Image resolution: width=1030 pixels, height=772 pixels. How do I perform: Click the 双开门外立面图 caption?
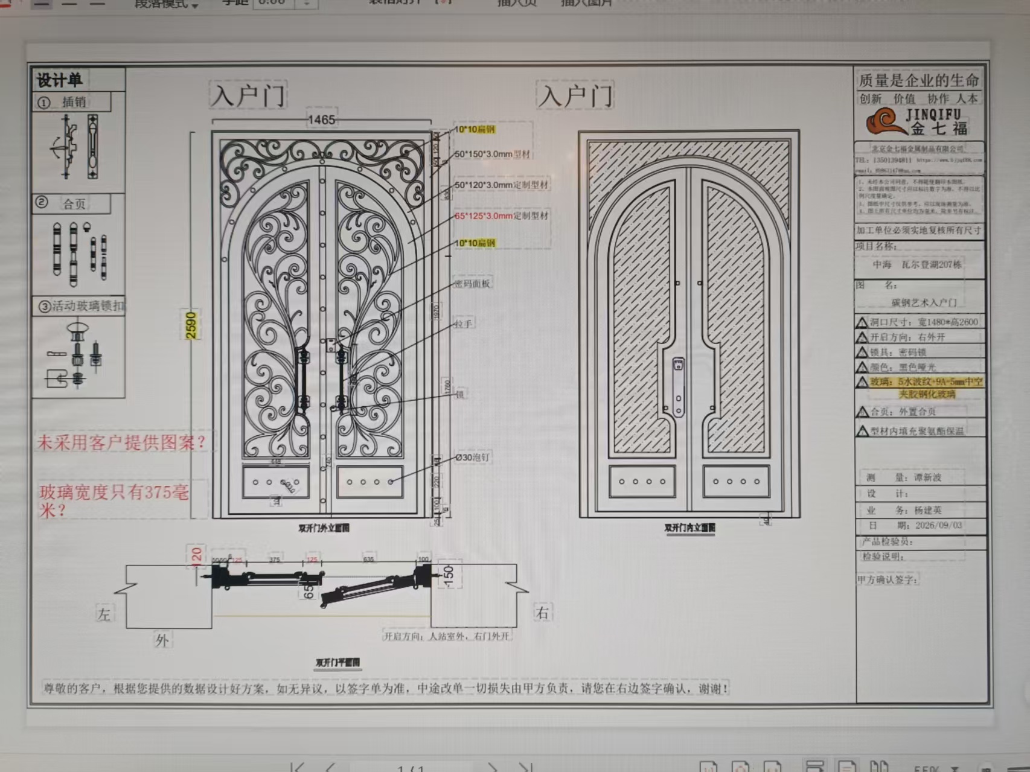point(324,528)
